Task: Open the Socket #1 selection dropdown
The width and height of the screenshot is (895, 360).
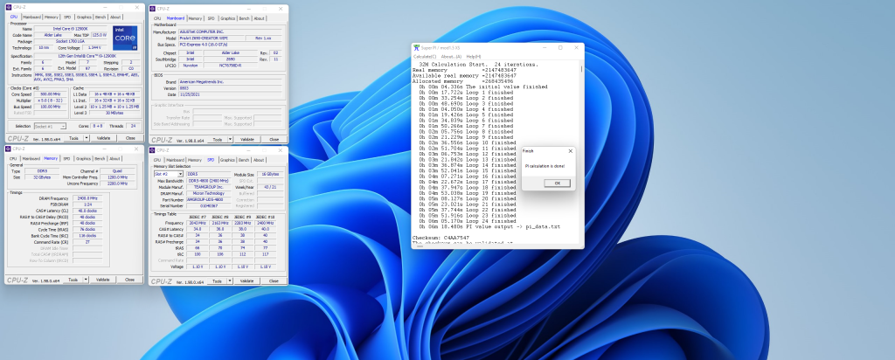Action: (x=52, y=126)
